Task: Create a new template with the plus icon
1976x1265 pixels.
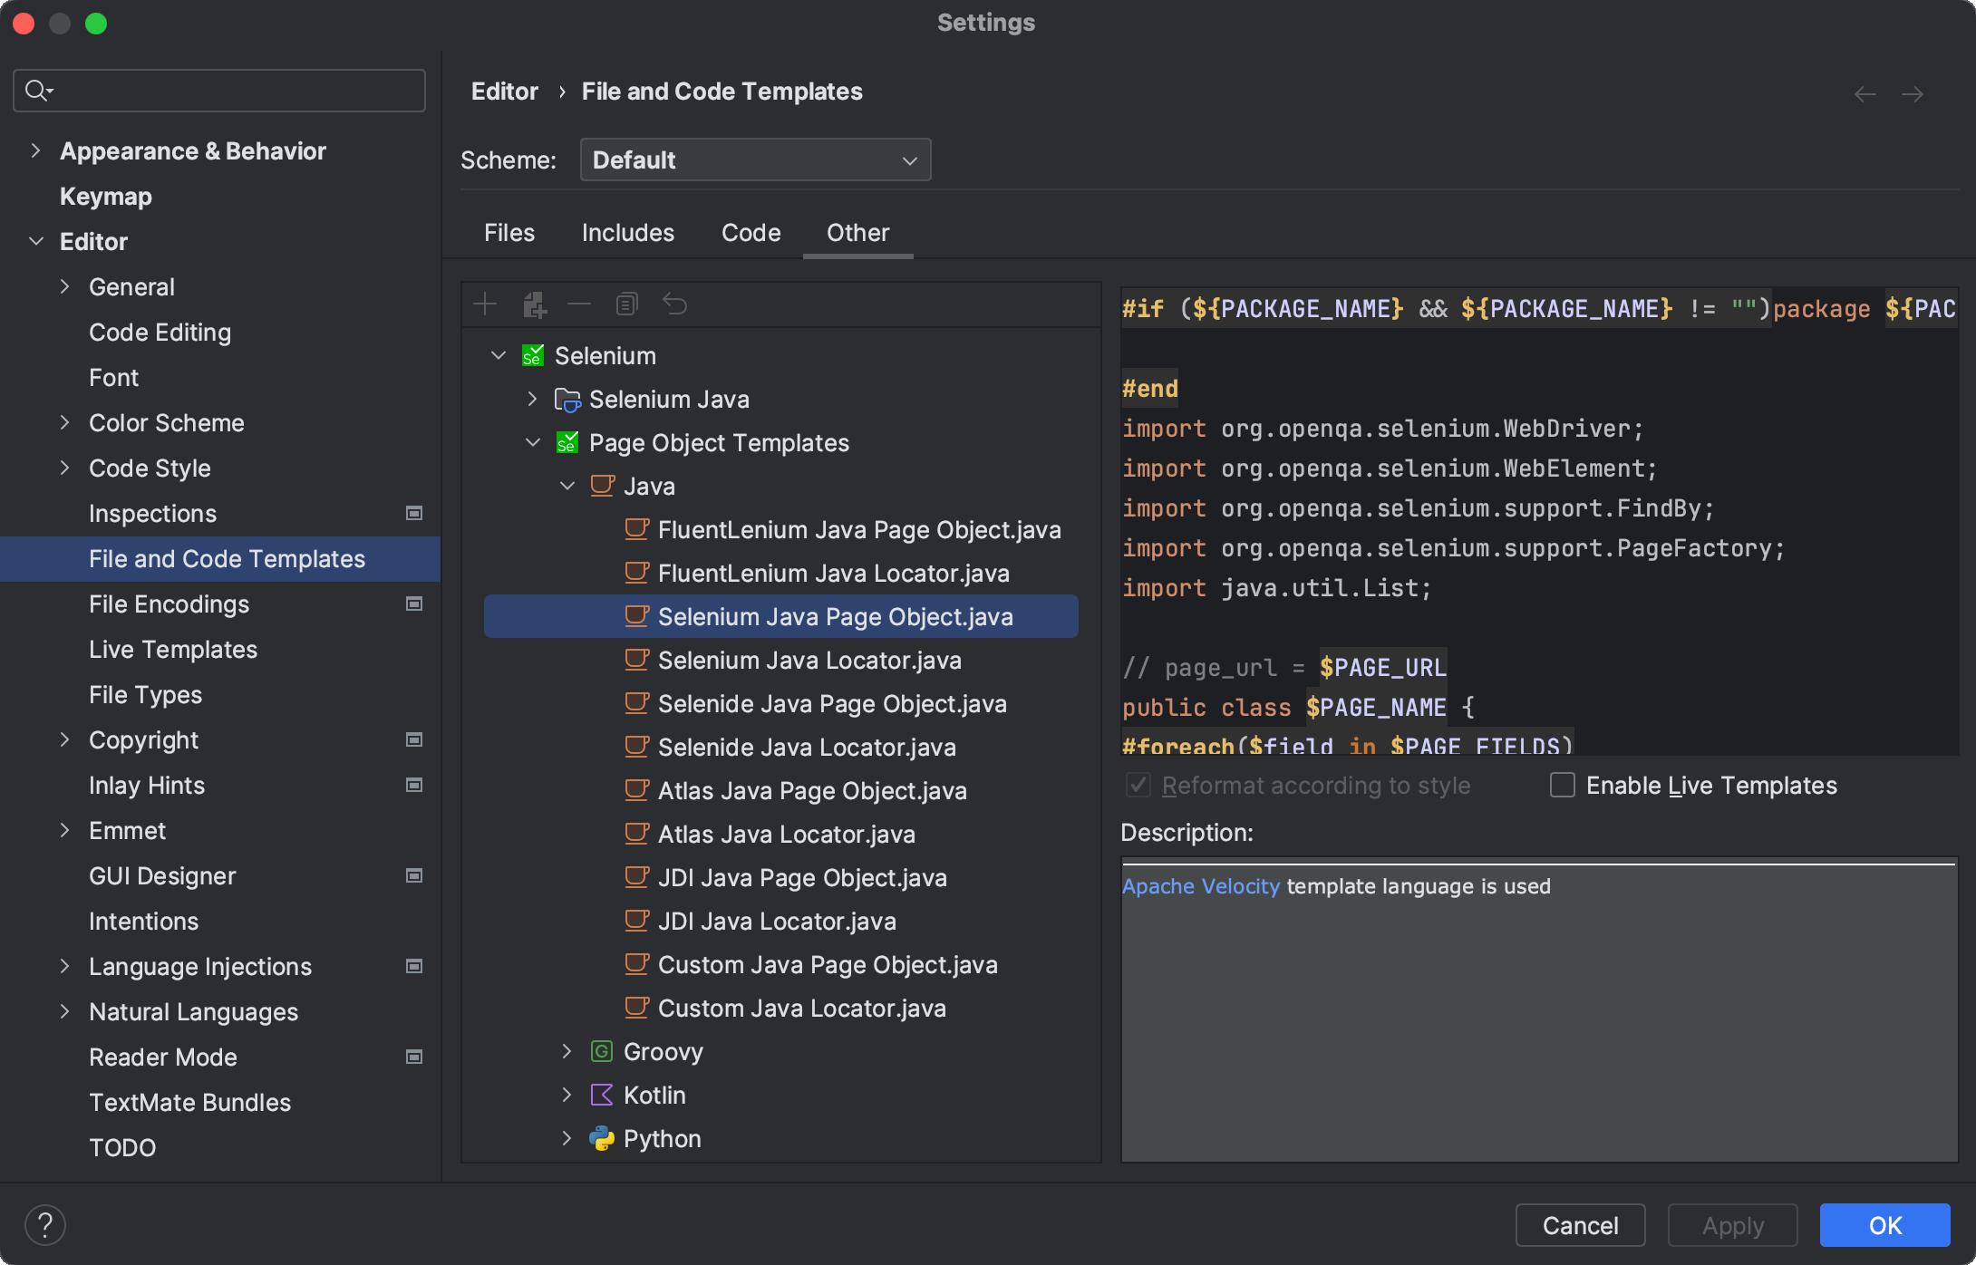Action: coord(486,304)
